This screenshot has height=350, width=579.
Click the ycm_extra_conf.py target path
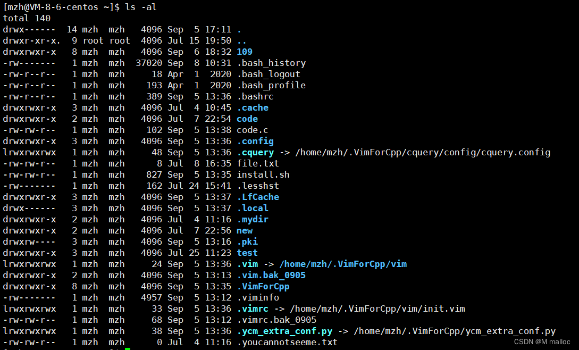click(455, 331)
